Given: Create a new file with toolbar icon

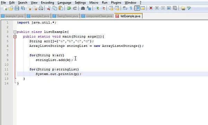Looking at the screenshot, I should (x=5, y=8).
